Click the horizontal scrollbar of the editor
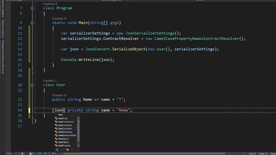Screen dimensions: 276x155 tap(144, 154)
